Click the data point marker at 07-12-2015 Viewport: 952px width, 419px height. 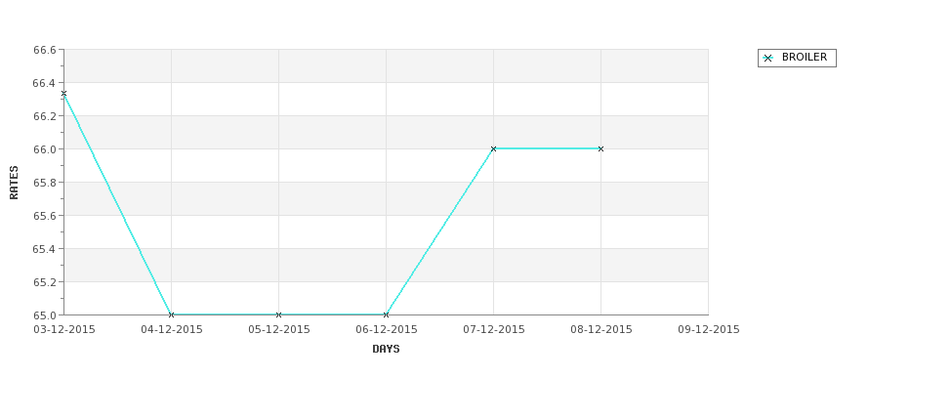[494, 148]
